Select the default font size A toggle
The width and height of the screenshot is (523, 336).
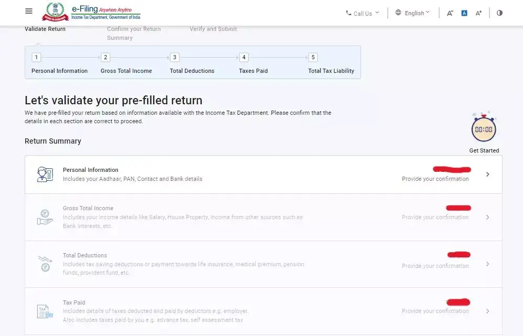point(464,13)
